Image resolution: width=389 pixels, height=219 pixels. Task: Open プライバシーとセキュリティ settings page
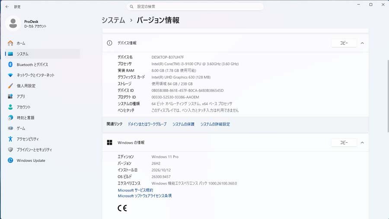(x=42, y=150)
